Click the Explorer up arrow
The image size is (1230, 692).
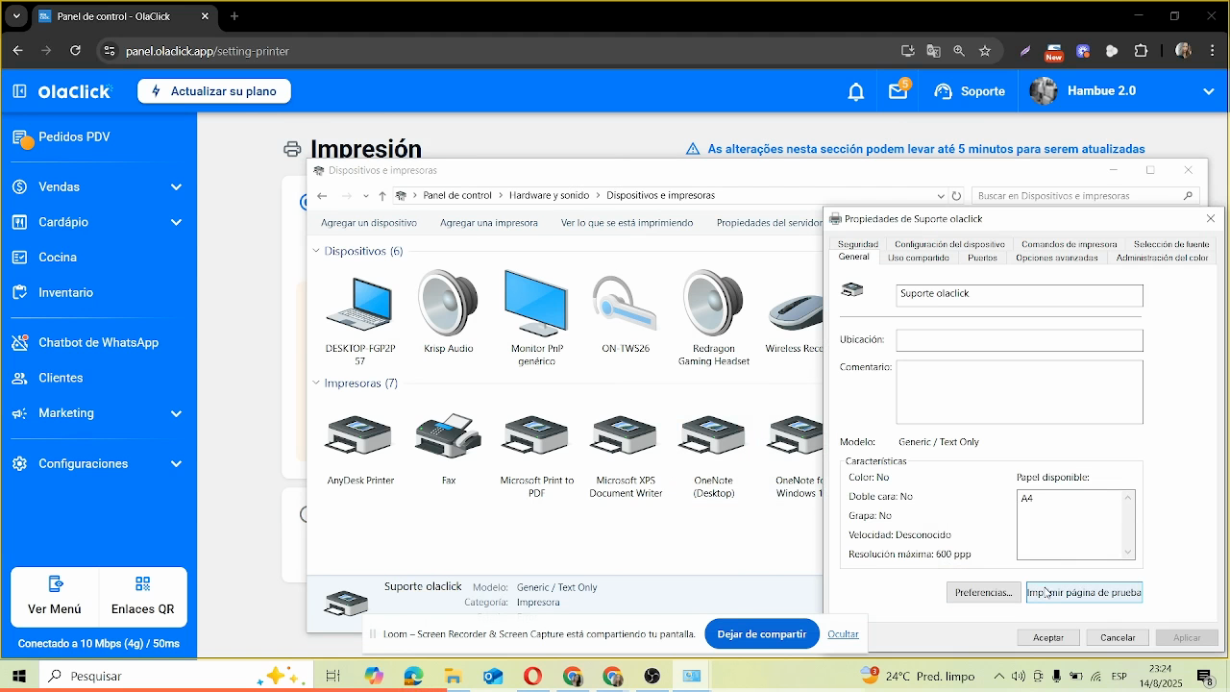point(382,196)
